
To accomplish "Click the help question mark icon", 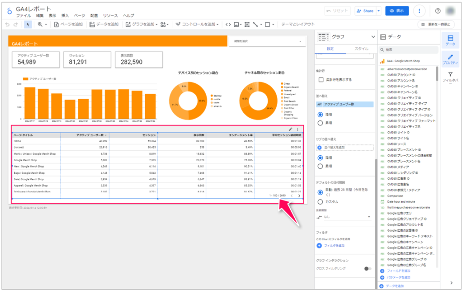I will coord(438,11).
